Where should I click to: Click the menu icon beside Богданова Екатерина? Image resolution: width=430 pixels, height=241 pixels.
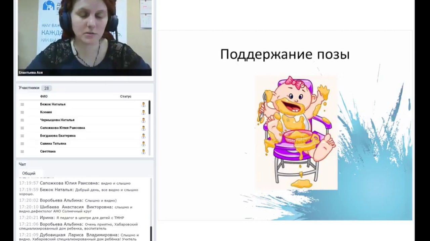[22, 136]
